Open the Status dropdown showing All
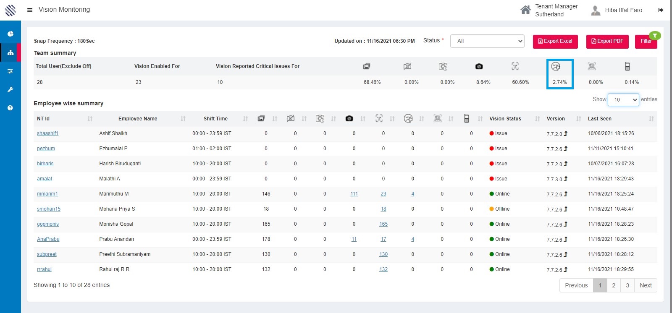Screen dimensions: 672x313 (x=488, y=41)
